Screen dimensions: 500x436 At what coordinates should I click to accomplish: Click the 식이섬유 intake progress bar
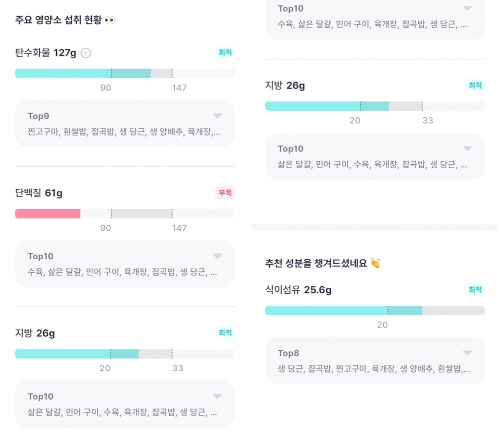click(375, 310)
